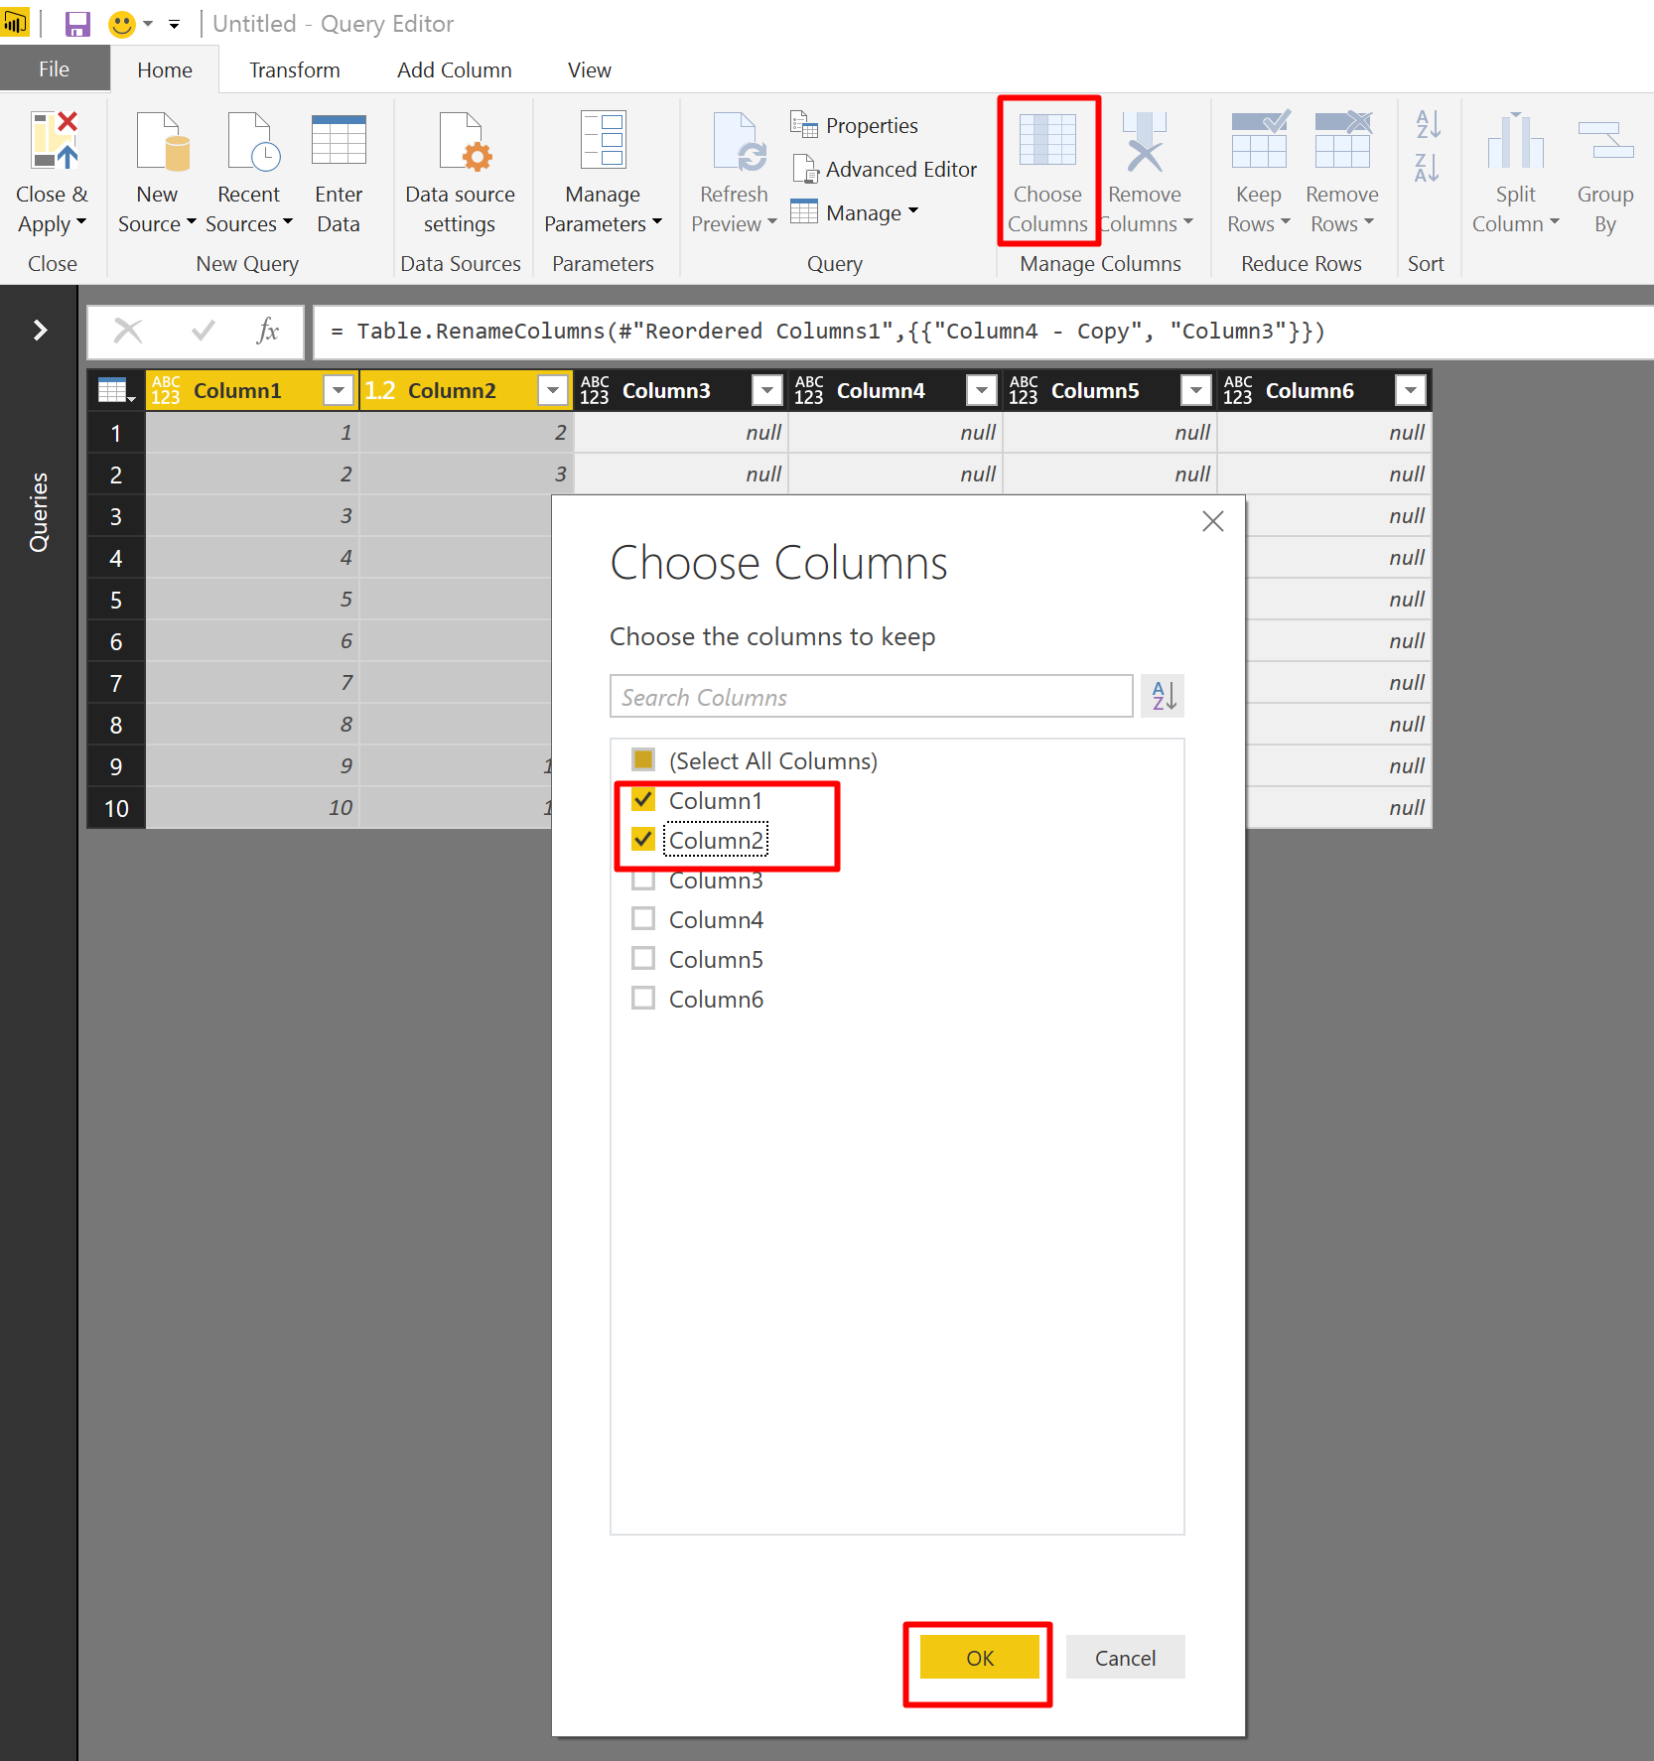Click the null cell in row 1 of Column5
Viewport: 1654px width, 1761px height.
[x=1111, y=433]
